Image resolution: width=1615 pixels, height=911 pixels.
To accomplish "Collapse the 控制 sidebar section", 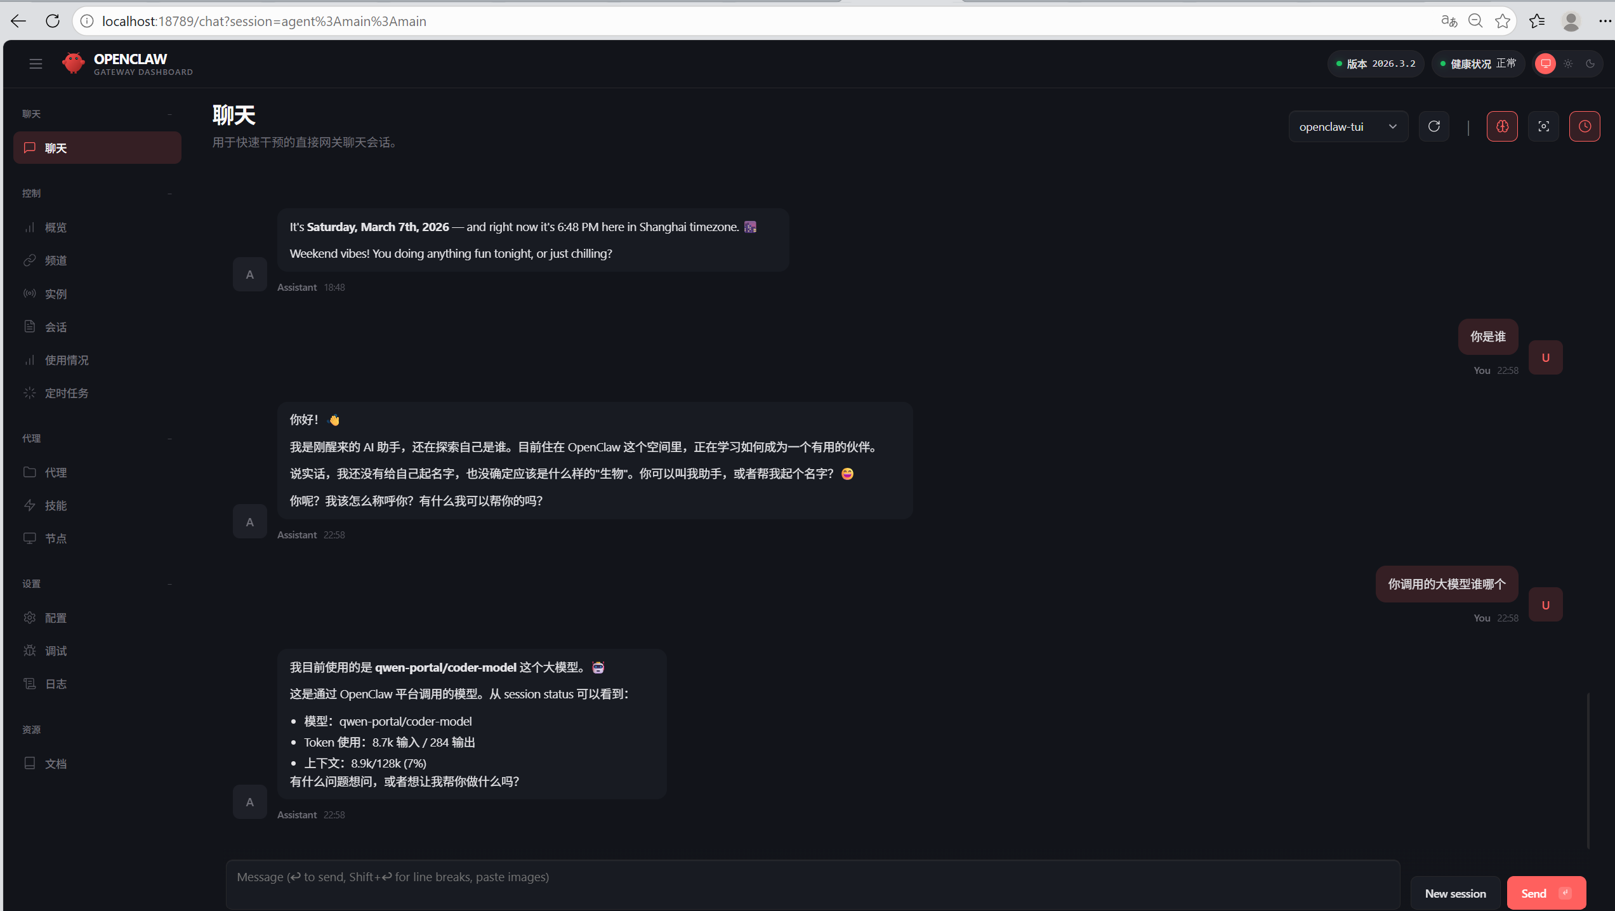I will point(169,193).
